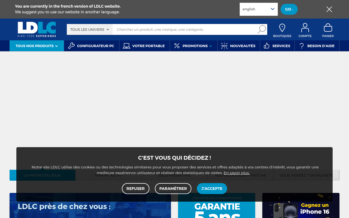Screen dimensions: 349x218
Task: Open the LDLC près de chez vous banner
Action: pyautogui.click(x=90, y=205)
